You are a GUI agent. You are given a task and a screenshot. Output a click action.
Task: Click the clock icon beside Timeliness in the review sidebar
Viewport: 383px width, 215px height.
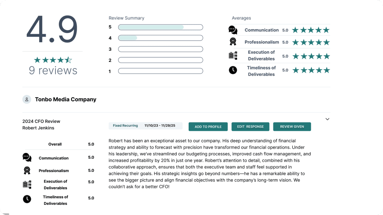27,199
